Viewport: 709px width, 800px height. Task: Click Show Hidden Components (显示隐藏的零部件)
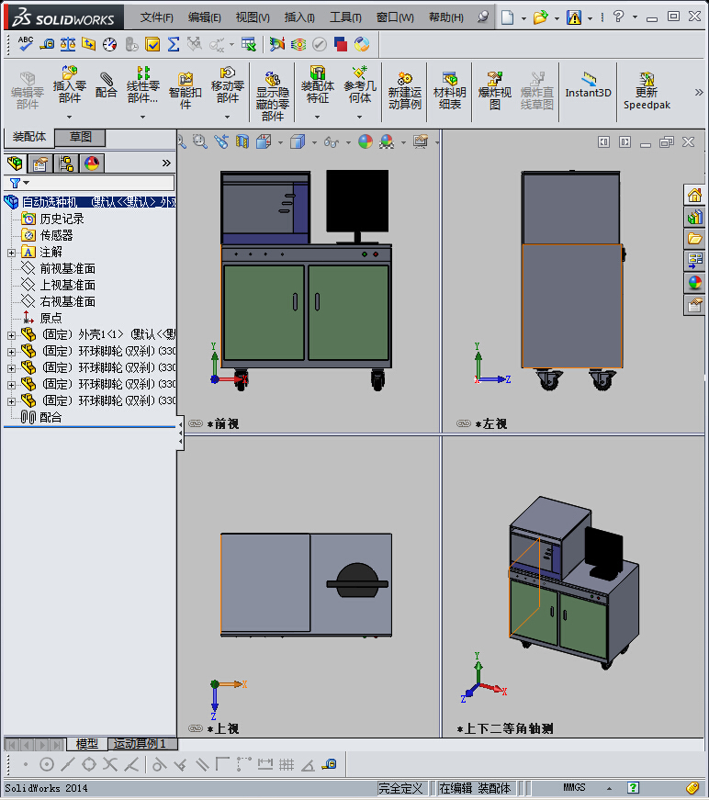click(x=273, y=96)
